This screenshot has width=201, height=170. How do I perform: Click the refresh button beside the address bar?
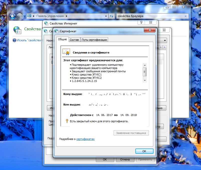pos(112,16)
